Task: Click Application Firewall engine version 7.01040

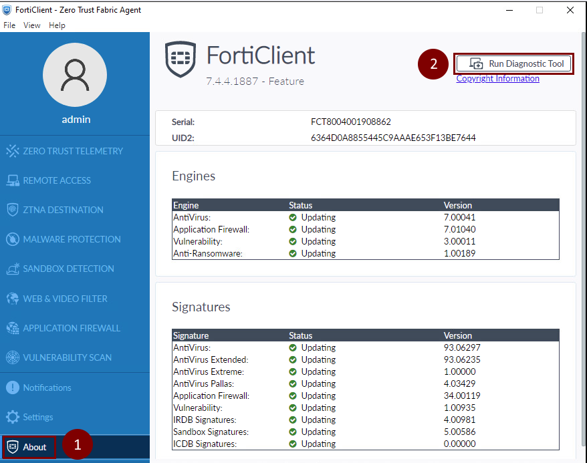Action: pos(459,229)
